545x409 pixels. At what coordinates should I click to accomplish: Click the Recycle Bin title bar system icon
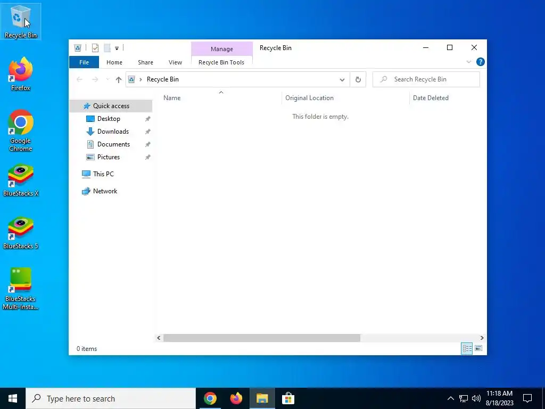(x=78, y=48)
